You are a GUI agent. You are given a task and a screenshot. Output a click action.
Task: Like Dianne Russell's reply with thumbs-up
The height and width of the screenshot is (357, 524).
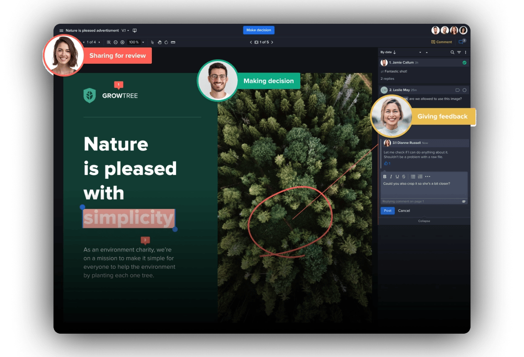tap(386, 163)
